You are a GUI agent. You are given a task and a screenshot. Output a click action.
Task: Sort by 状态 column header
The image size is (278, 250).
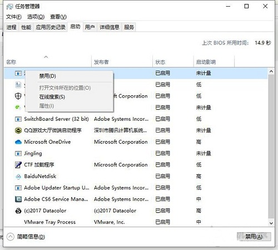coord(173,62)
